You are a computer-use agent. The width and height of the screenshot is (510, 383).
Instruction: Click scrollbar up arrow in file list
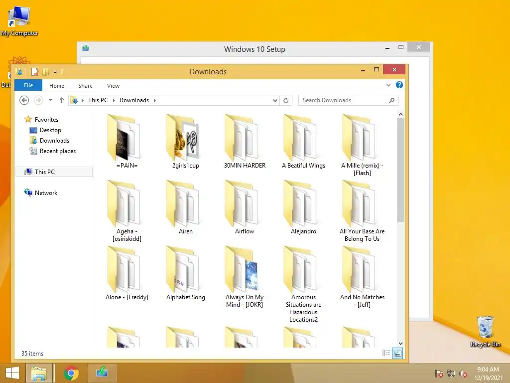400,114
